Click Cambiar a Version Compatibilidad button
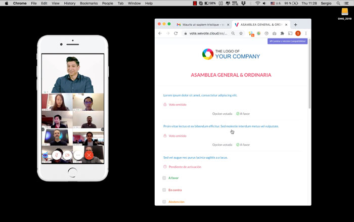The width and height of the screenshot is (354, 222). 287,41
